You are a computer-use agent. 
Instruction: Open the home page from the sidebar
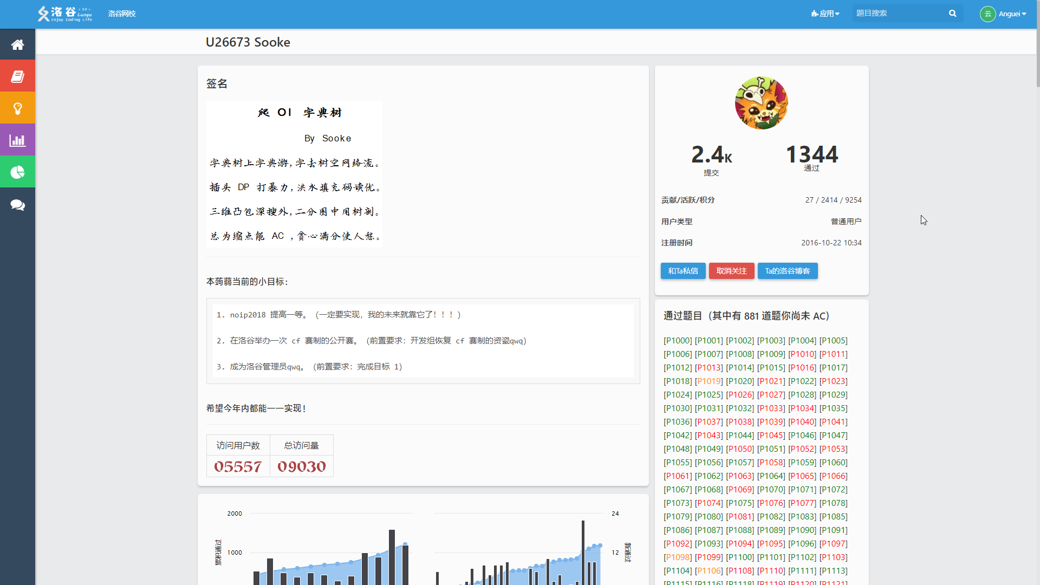coord(17,44)
